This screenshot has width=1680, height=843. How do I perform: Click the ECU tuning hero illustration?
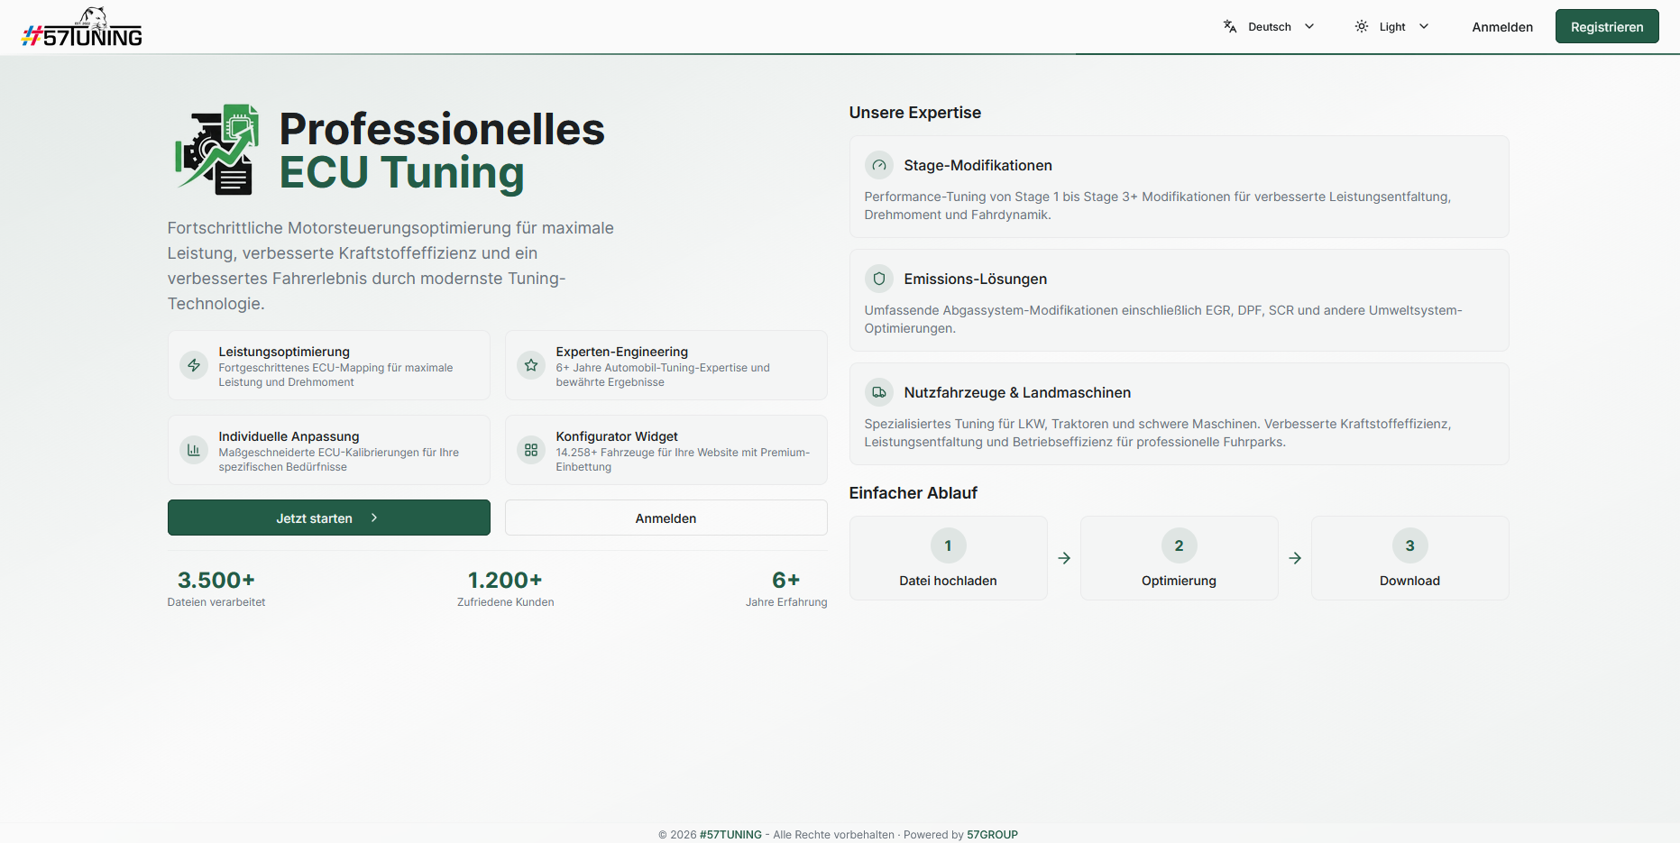click(x=217, y=150)
